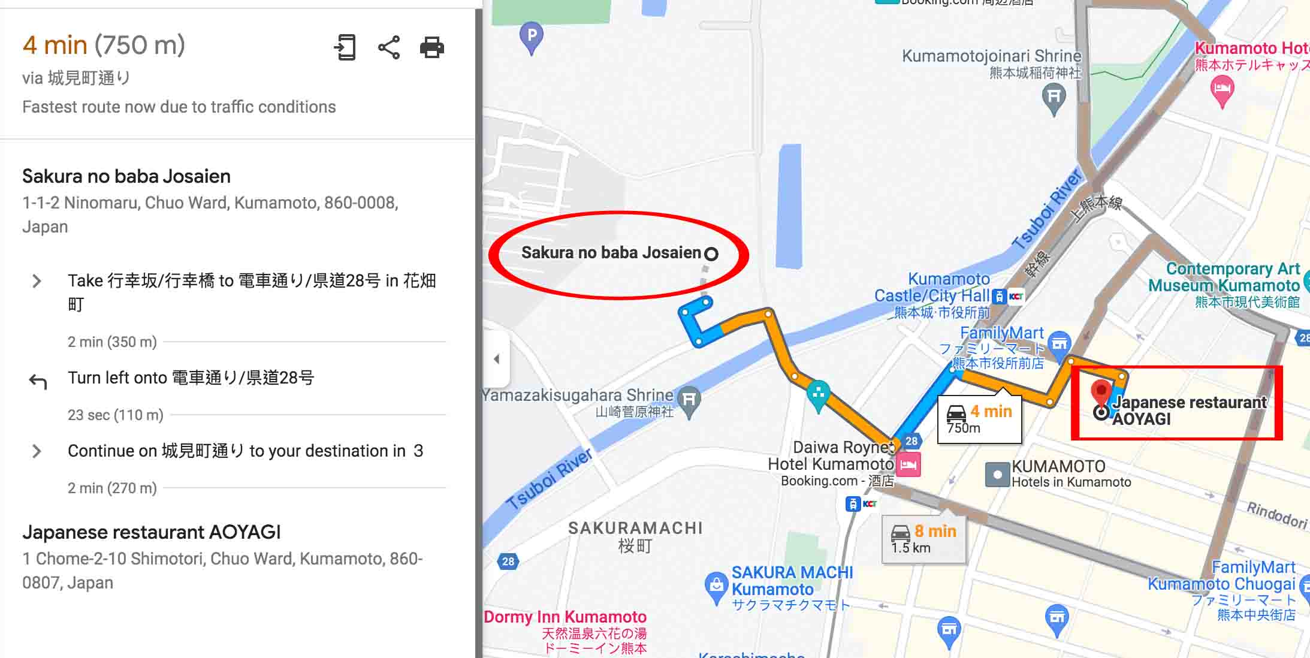Screen dimensions: 1310x658
Task: Click the Daiwa Roynet Hotel bed icon
Action: tap(908, 464)
